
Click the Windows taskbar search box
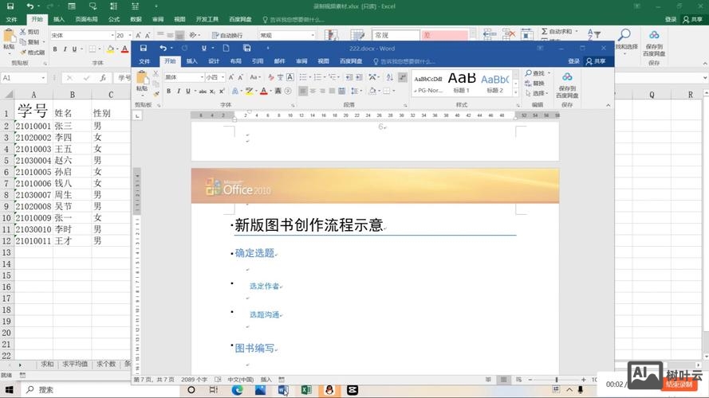(x=100, y=390)
